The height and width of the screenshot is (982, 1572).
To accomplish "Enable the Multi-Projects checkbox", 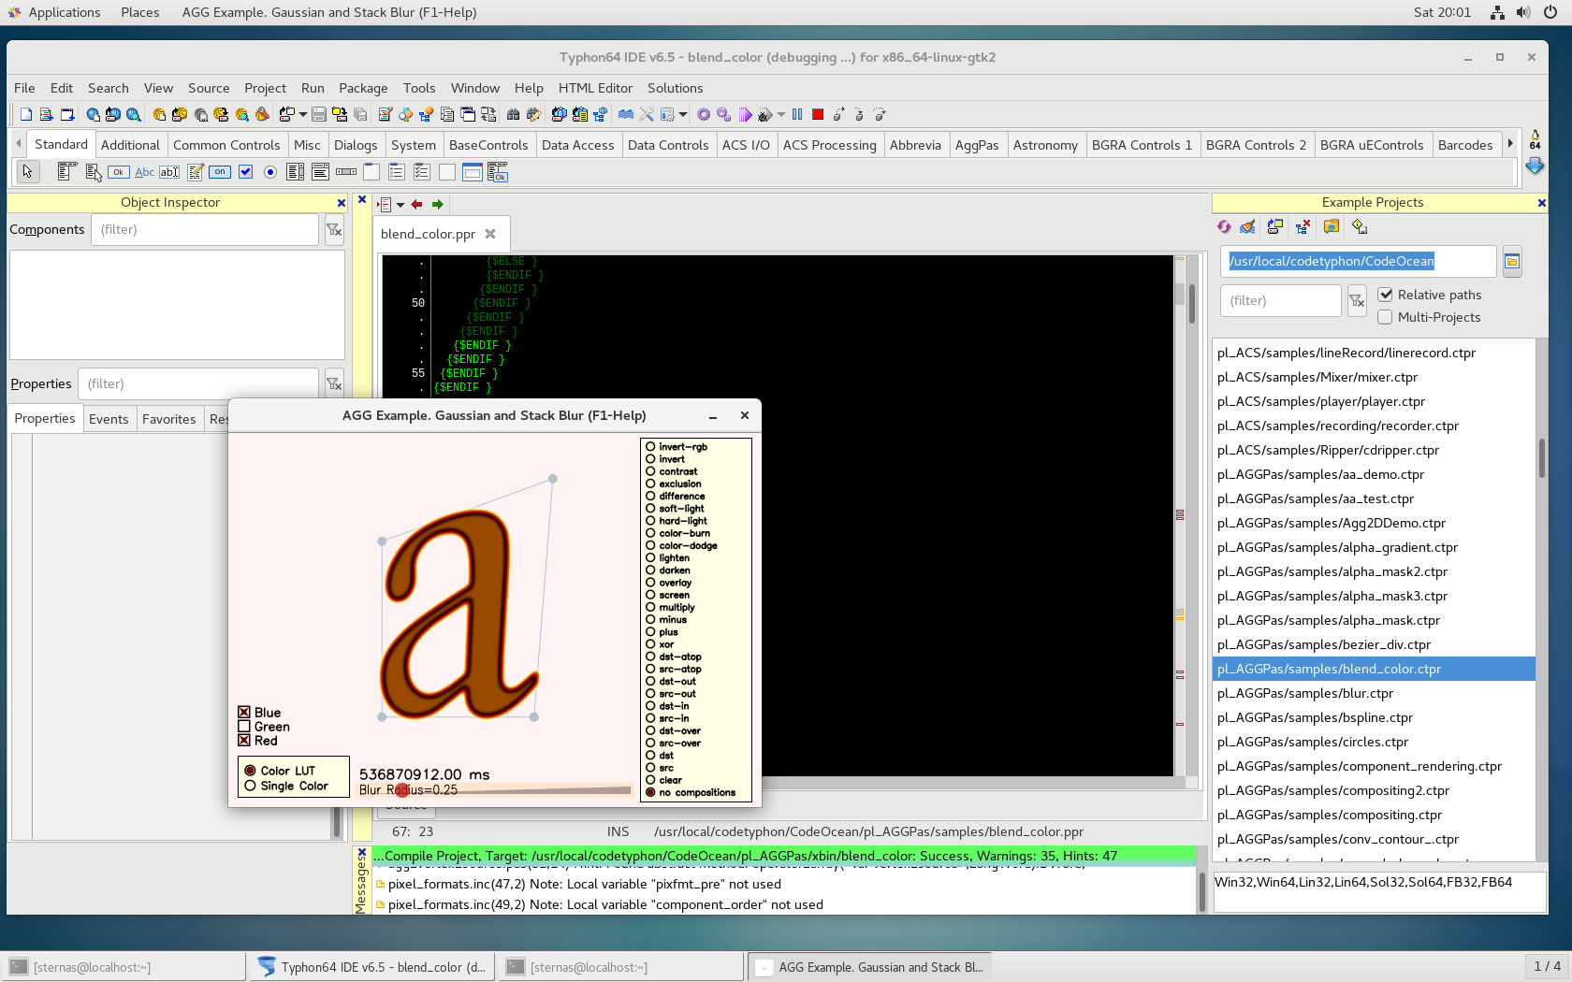I will 1385,317.
